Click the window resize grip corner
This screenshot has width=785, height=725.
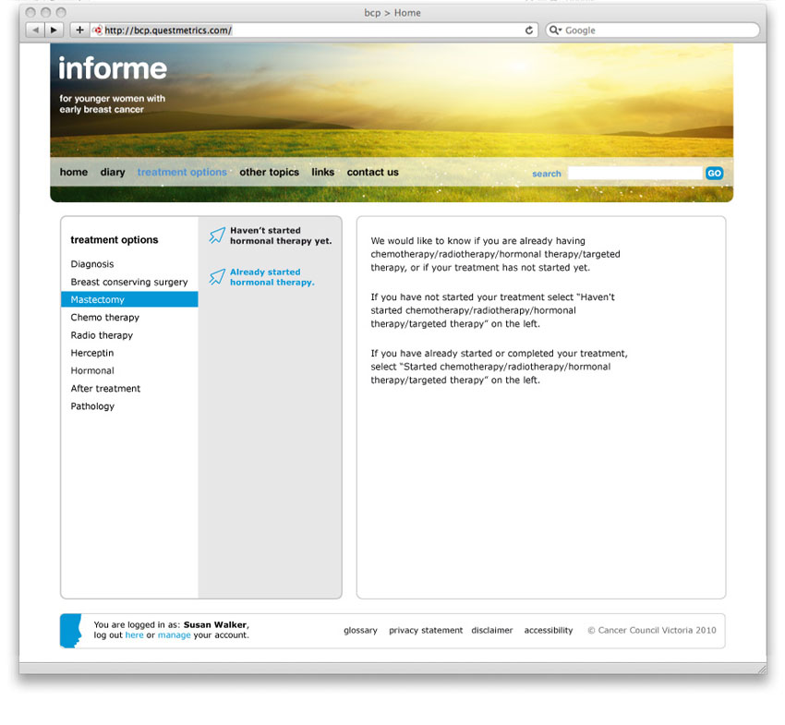coord(762,669)
